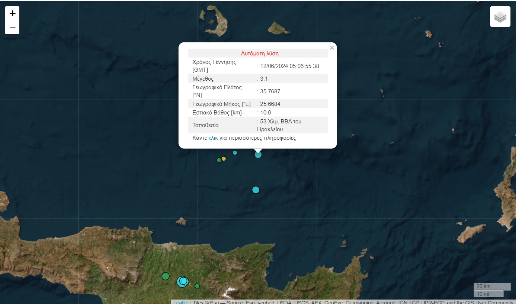Click the magnitude value 3.1
The width and height of the screenshot is (522, 304).
(x=263, y=79)
